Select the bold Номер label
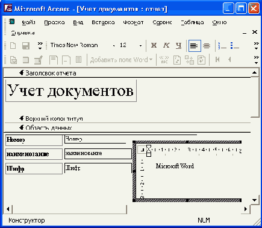This screenshot has height=228, width=262. coord(34,140)
